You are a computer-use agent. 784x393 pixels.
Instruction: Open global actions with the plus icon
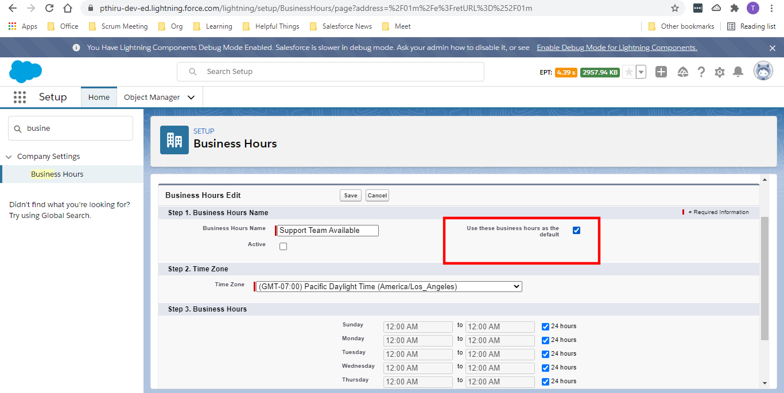point(661,72)
